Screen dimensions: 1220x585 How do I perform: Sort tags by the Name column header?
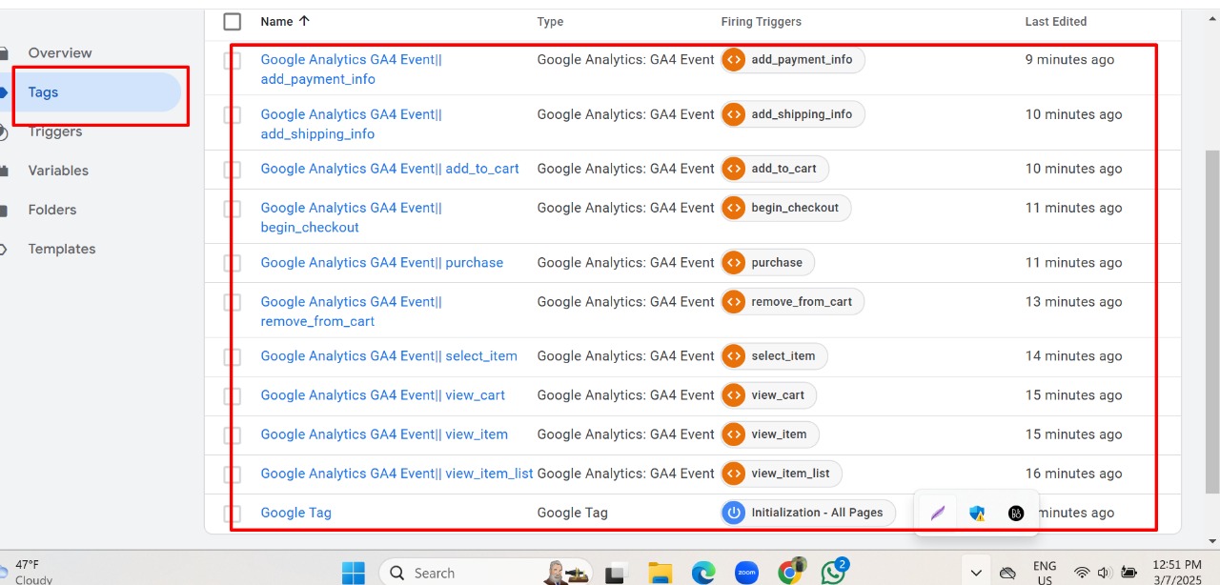(x=285, y=21)
